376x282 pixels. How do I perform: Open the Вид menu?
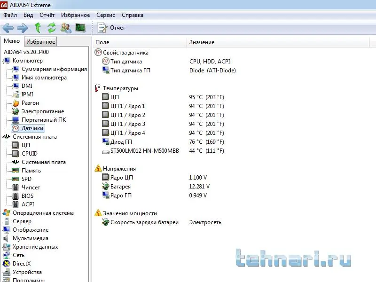(28, 15)
